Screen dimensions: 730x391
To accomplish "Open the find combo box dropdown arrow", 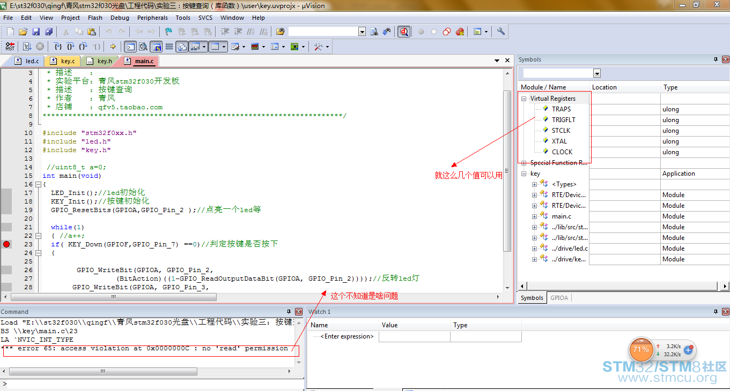I will pos(362,32).
